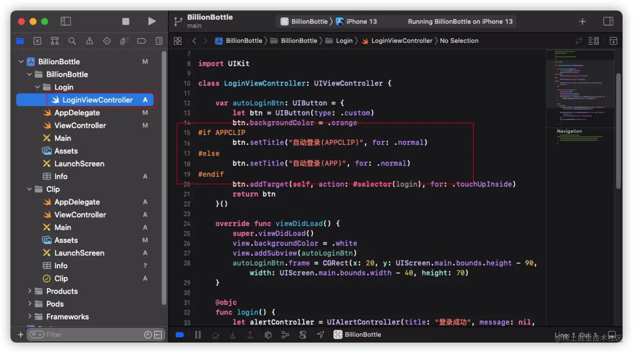Image resolution: width=633 pixels, height=353 pixels.
Task: Simulate location in debug bar
Action: 320,335
